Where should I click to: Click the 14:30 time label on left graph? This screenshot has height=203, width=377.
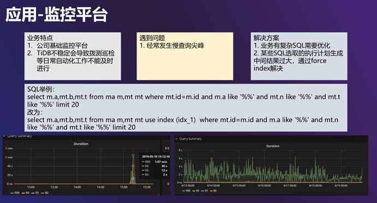pos(101,187)
